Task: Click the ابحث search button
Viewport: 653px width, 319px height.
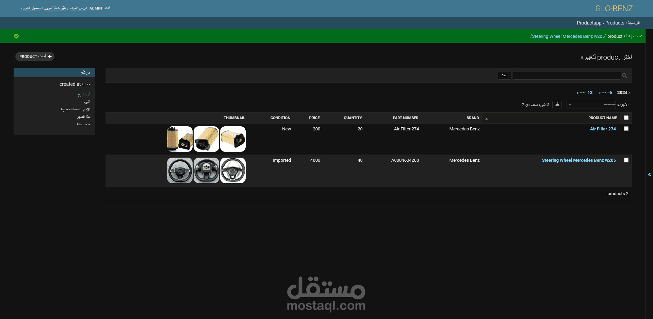Action: point(504,75)
